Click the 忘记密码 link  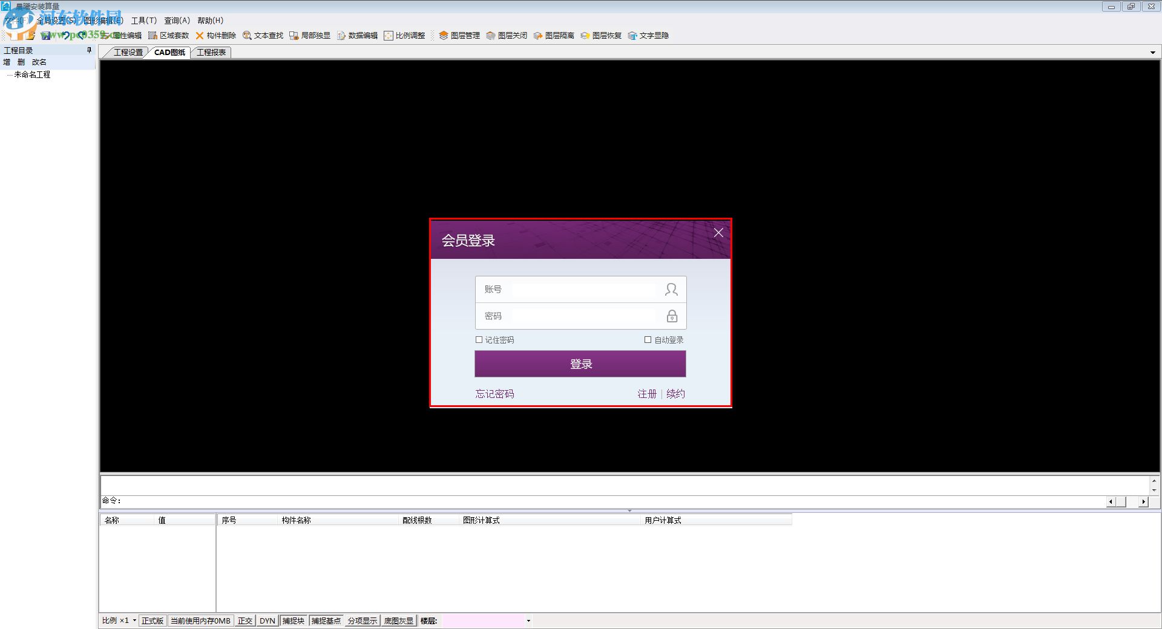pyautogui.click(x=494, y=394)
